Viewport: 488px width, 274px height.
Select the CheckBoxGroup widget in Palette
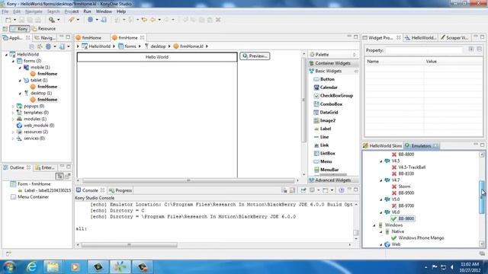(x=333, y=96)
